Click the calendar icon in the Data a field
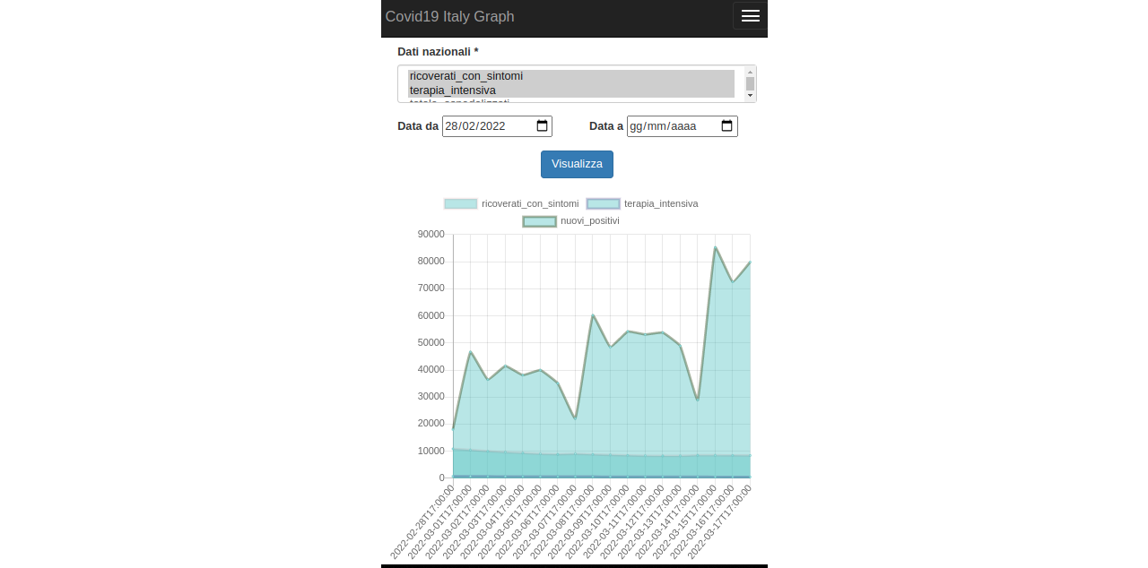The height and width of the screenshot is (568, 1148). coord(726,126)
